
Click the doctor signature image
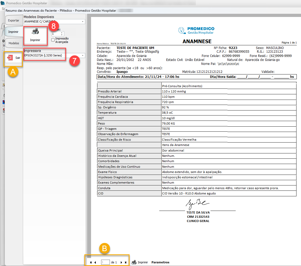point(197,204)
